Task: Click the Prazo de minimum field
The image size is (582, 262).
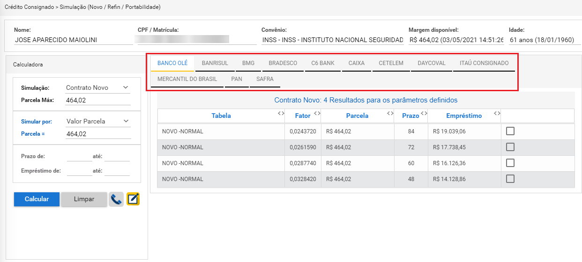Action: pos(80,157)
